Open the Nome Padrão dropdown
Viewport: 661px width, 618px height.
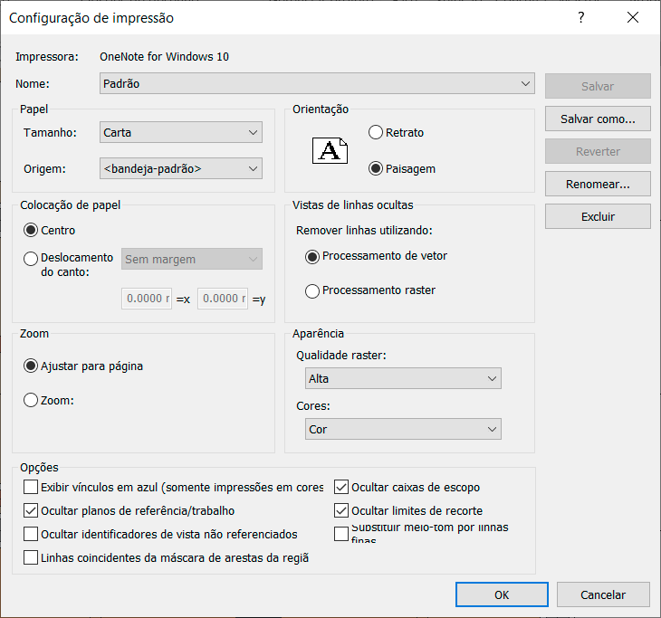[x=317, y=83]
